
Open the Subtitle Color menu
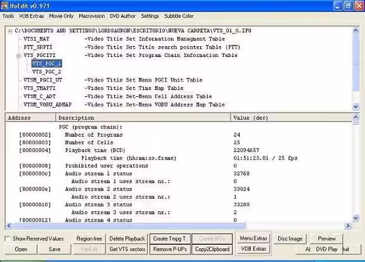[179, 16]
